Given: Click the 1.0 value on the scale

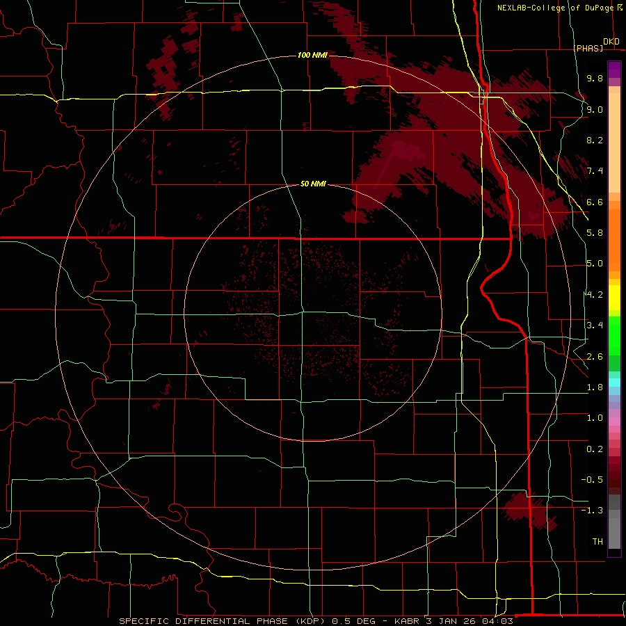Looking at the screenshot, I should coord(595,418).
